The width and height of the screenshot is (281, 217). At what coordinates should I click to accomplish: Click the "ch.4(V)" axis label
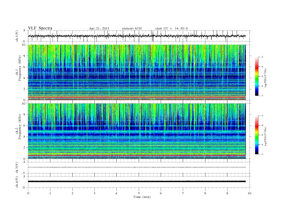[17, 182]
